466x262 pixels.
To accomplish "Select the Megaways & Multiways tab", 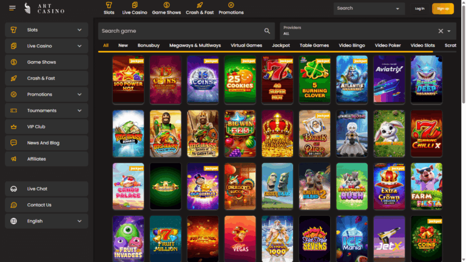I will [x=195, y=45].
